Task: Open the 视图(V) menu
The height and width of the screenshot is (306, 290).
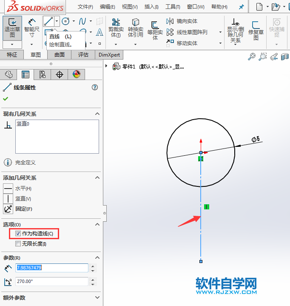Action: coord(130,7)
